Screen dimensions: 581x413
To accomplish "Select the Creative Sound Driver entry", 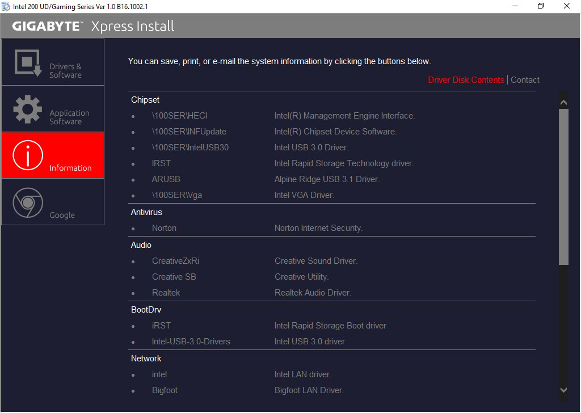I will pos(315,261).
